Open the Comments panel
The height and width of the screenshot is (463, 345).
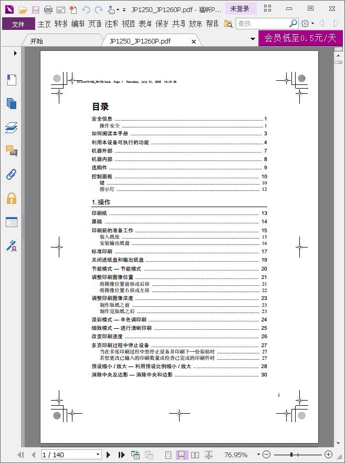point(12,150)
